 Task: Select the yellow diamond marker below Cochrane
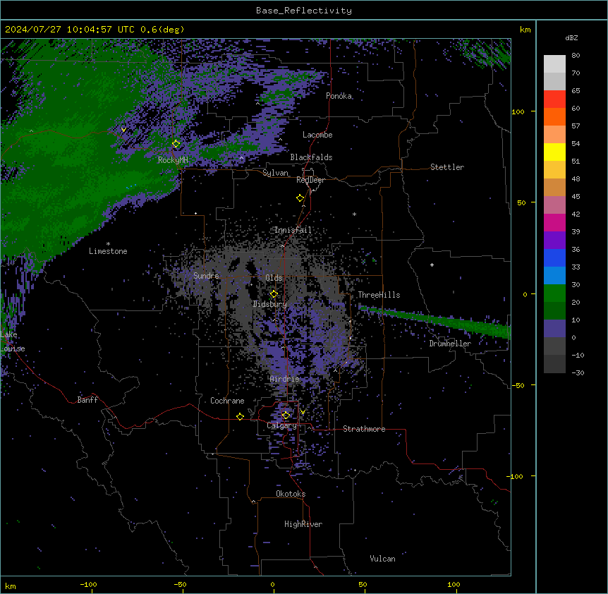[240, 416]
